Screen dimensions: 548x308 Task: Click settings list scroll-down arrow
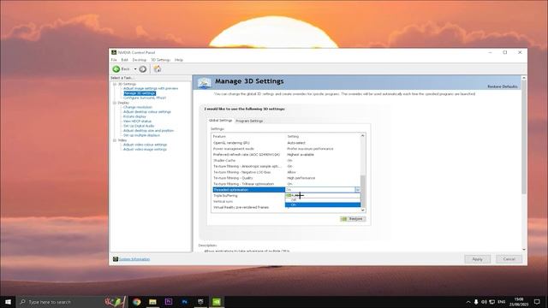[363, 210]
